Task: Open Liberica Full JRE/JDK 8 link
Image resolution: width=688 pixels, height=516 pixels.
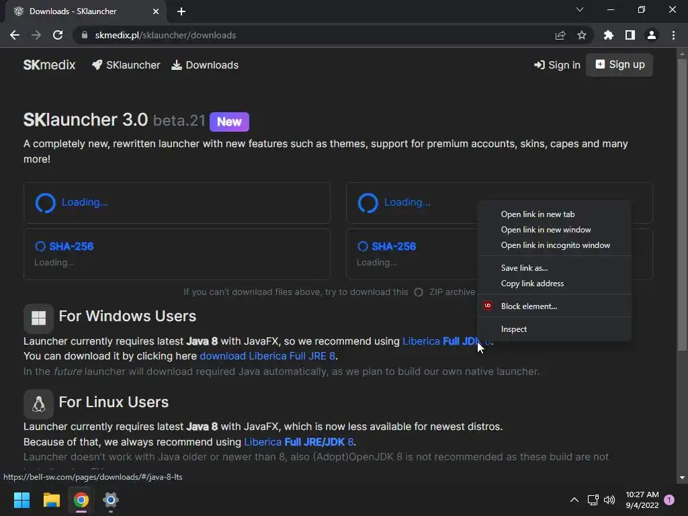Action: 298,442
